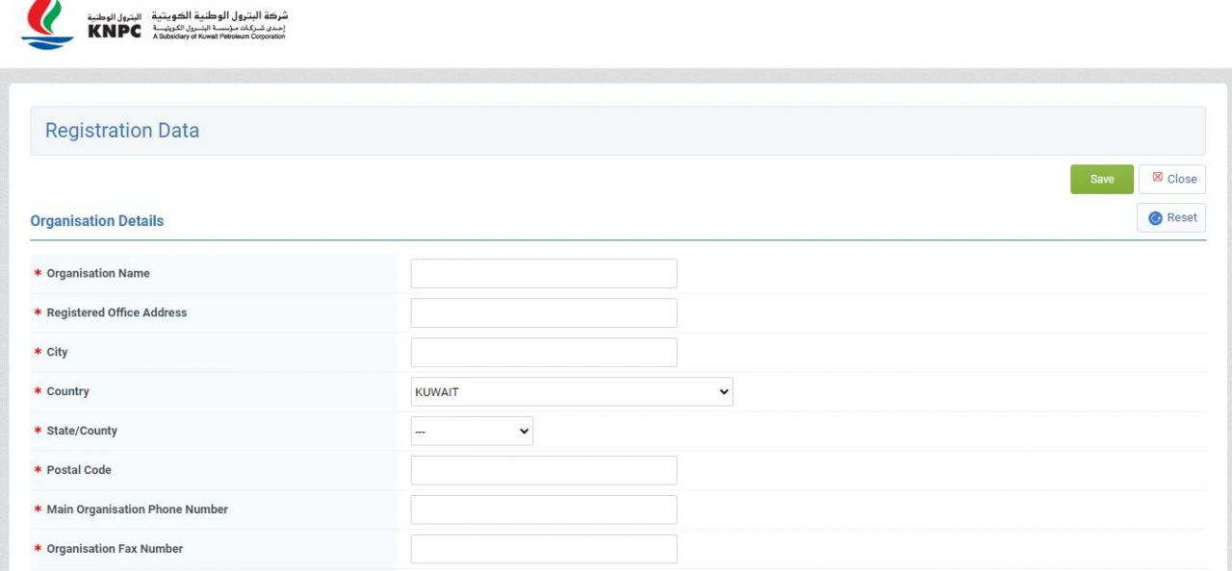Open the Country dropdown showing KUWAIT
This screenshot has width=1232, height=571.
pos(572,391)
